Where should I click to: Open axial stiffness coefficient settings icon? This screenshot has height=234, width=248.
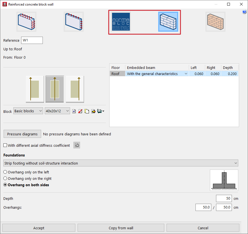(77, 145)
